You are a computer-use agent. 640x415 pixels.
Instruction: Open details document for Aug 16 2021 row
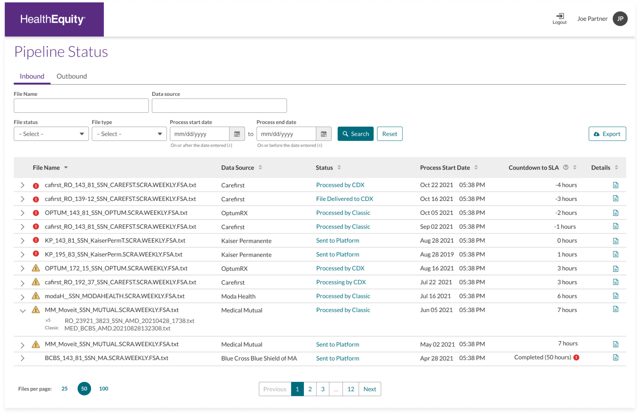pyautogui.click(x=616, y=269)
